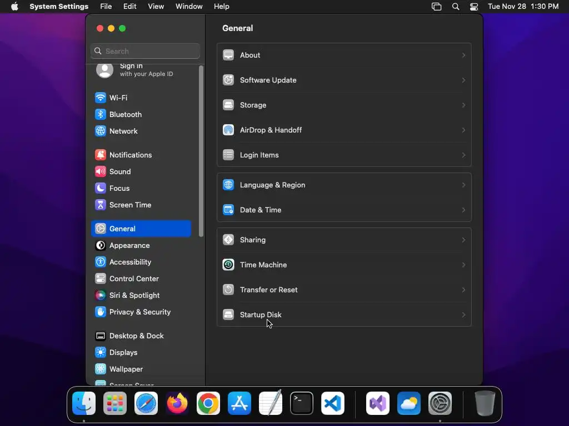Expand the Storage row chevron

463,105
